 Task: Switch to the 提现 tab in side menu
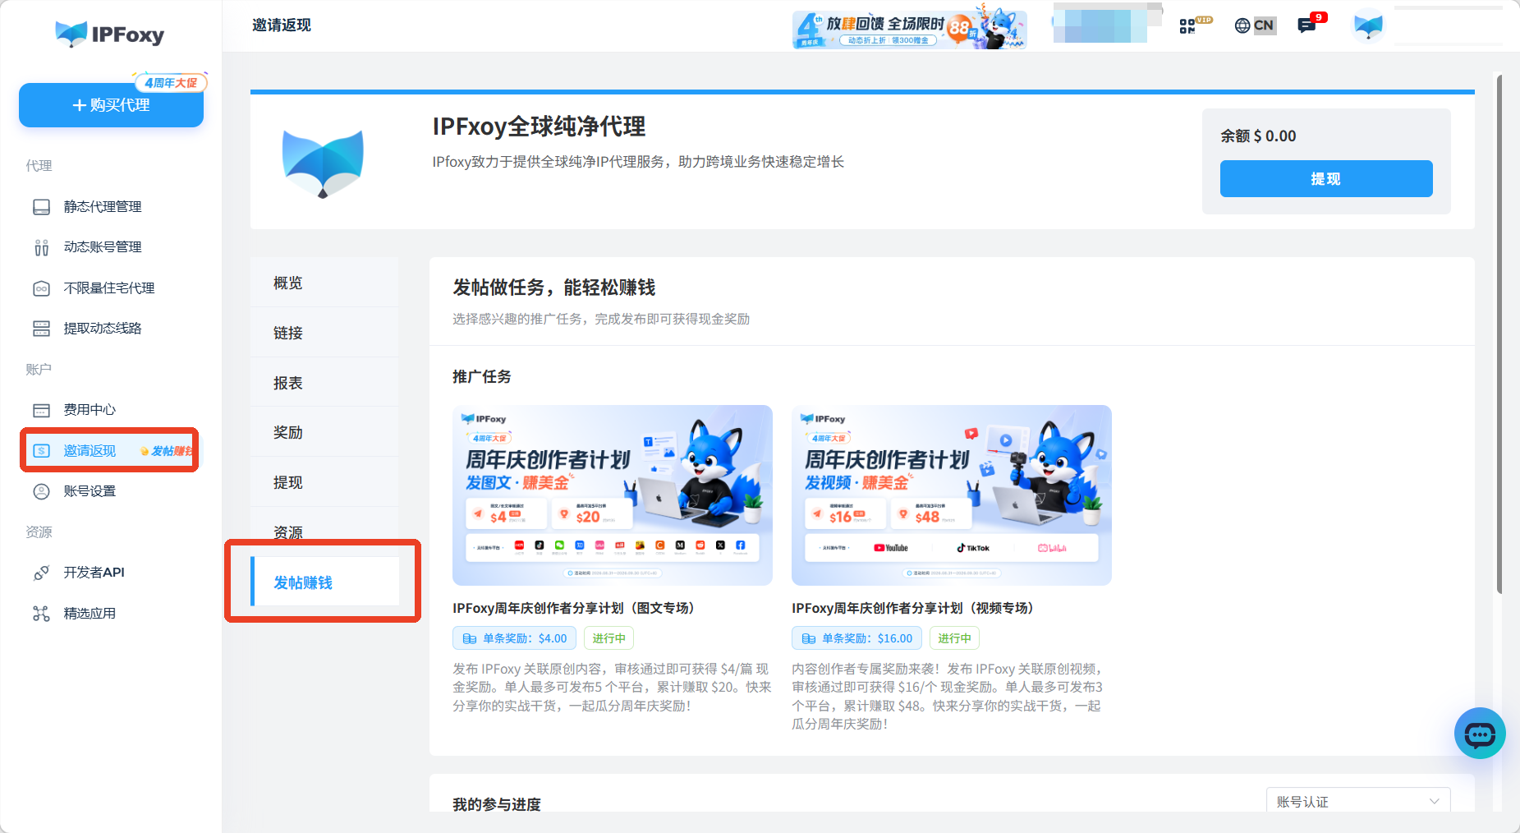click(x=324, y=482)
